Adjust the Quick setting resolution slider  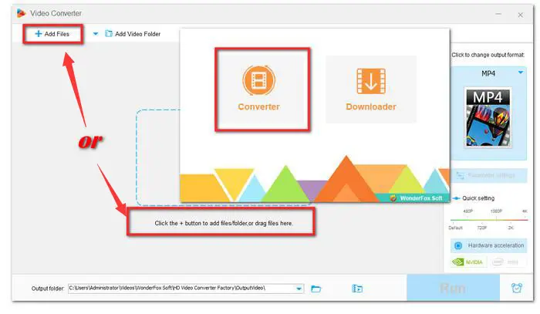pos(493,218)
